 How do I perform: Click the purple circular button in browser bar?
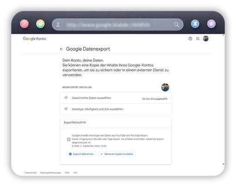(x=211, y=24)
